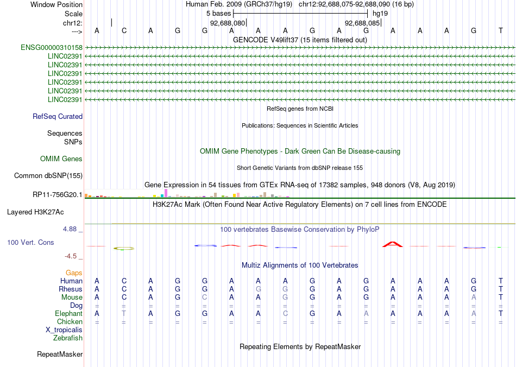Click the chr12:92,688,075-92,688,090 position text
Viewport: 516px width, 367px height.
[356, 4]
